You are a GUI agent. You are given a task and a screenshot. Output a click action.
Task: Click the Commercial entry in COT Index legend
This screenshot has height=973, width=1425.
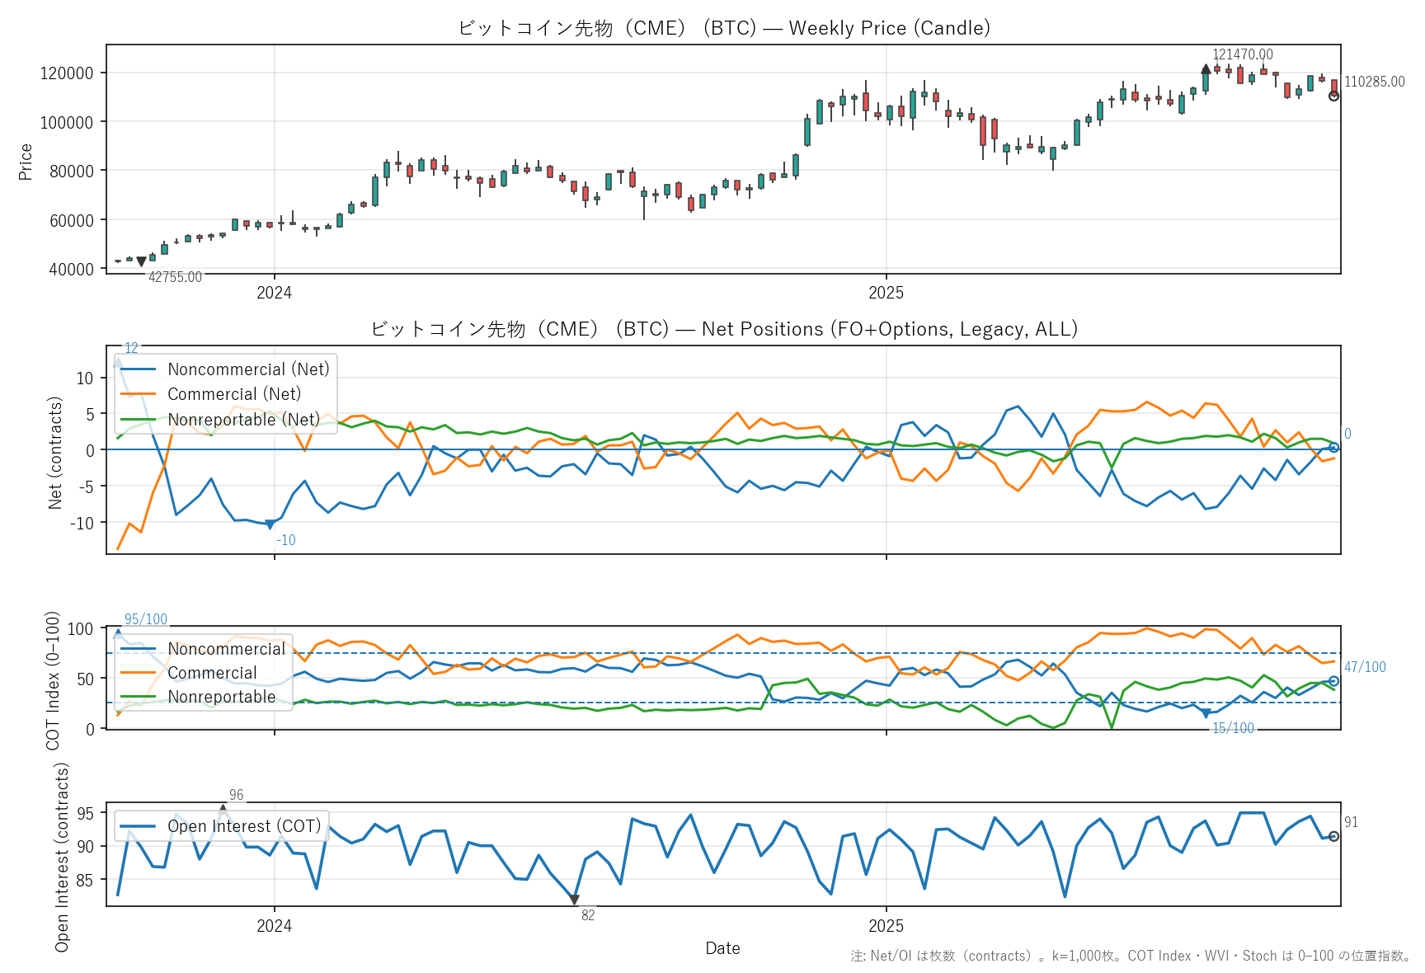coord(212,673)
